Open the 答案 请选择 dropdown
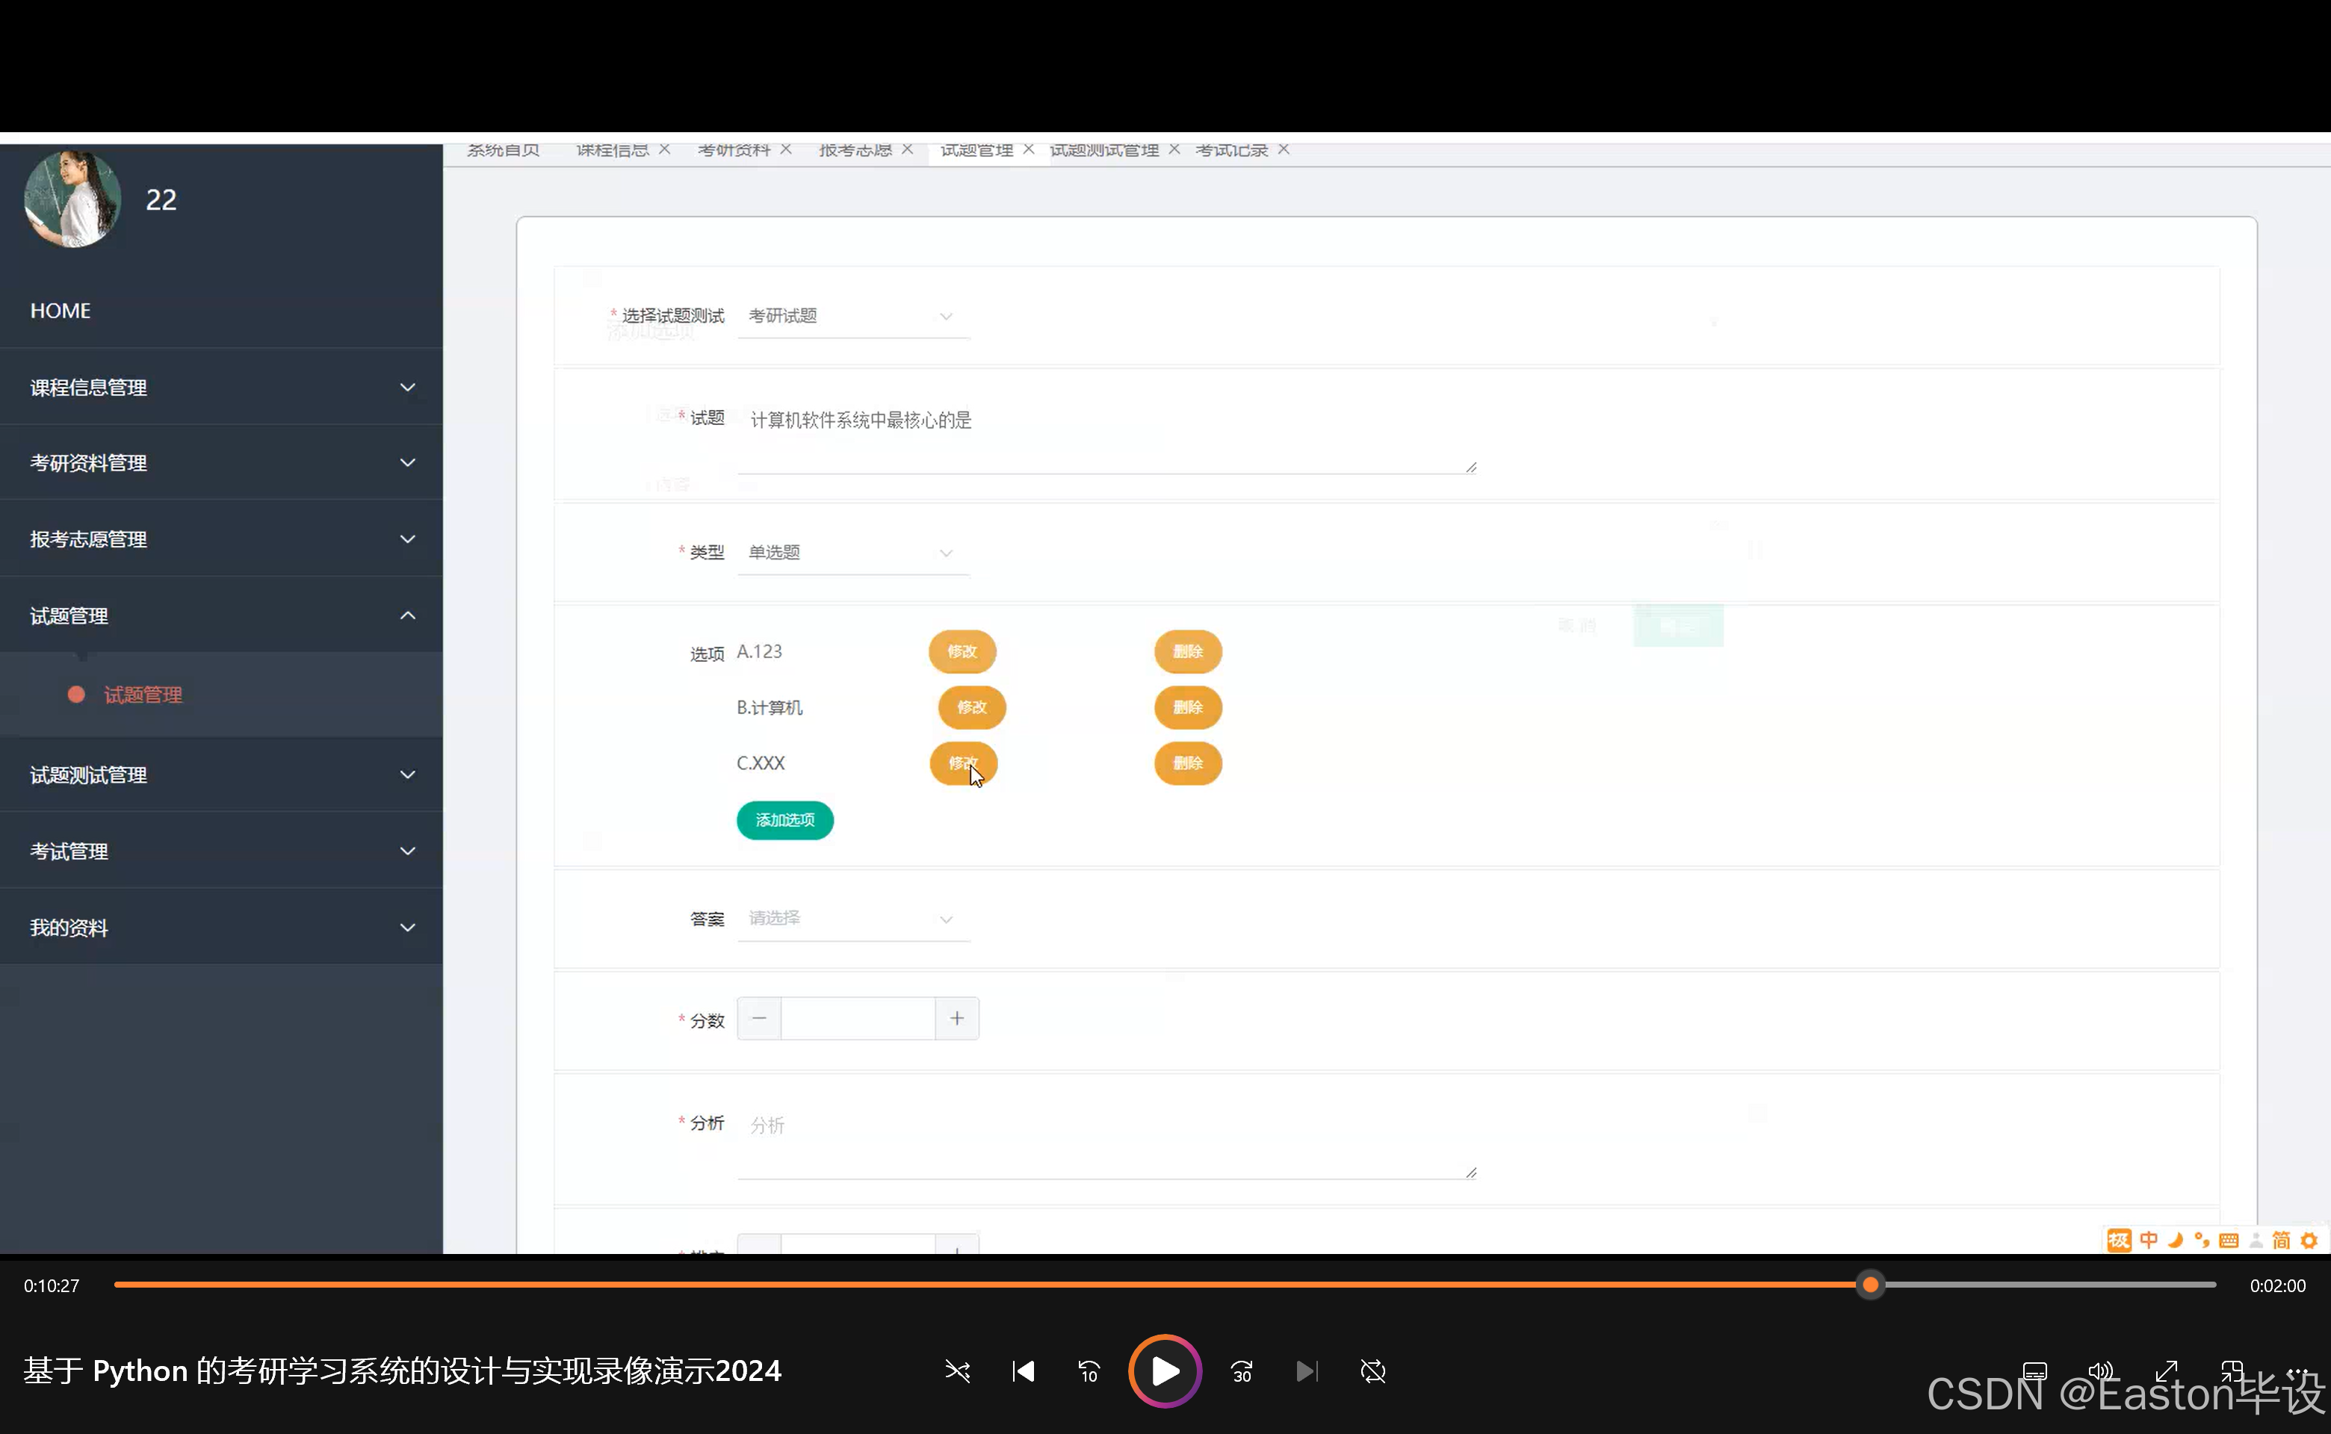Image resolution: width=2331 pixels, height=1434 pixels. (x=853, y=918)
